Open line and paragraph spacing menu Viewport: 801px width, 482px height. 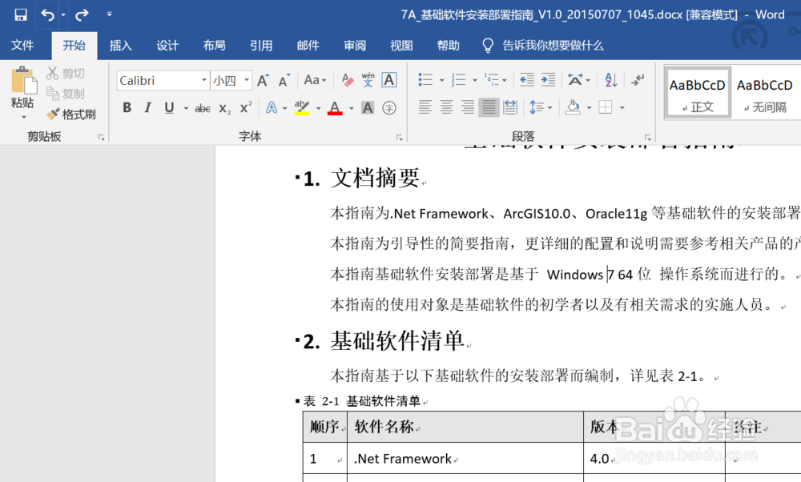tap(541, 107)
